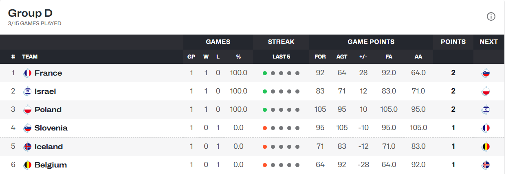506x174 pixels.
Task: Open Belgium's next opponent Iceland flag
Action: click(485, 165)
